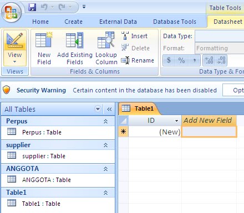Viewport: 244px width, 213px height.
Task: Open the ID column dropdown arrow
Action: click(x=177, y=121)
